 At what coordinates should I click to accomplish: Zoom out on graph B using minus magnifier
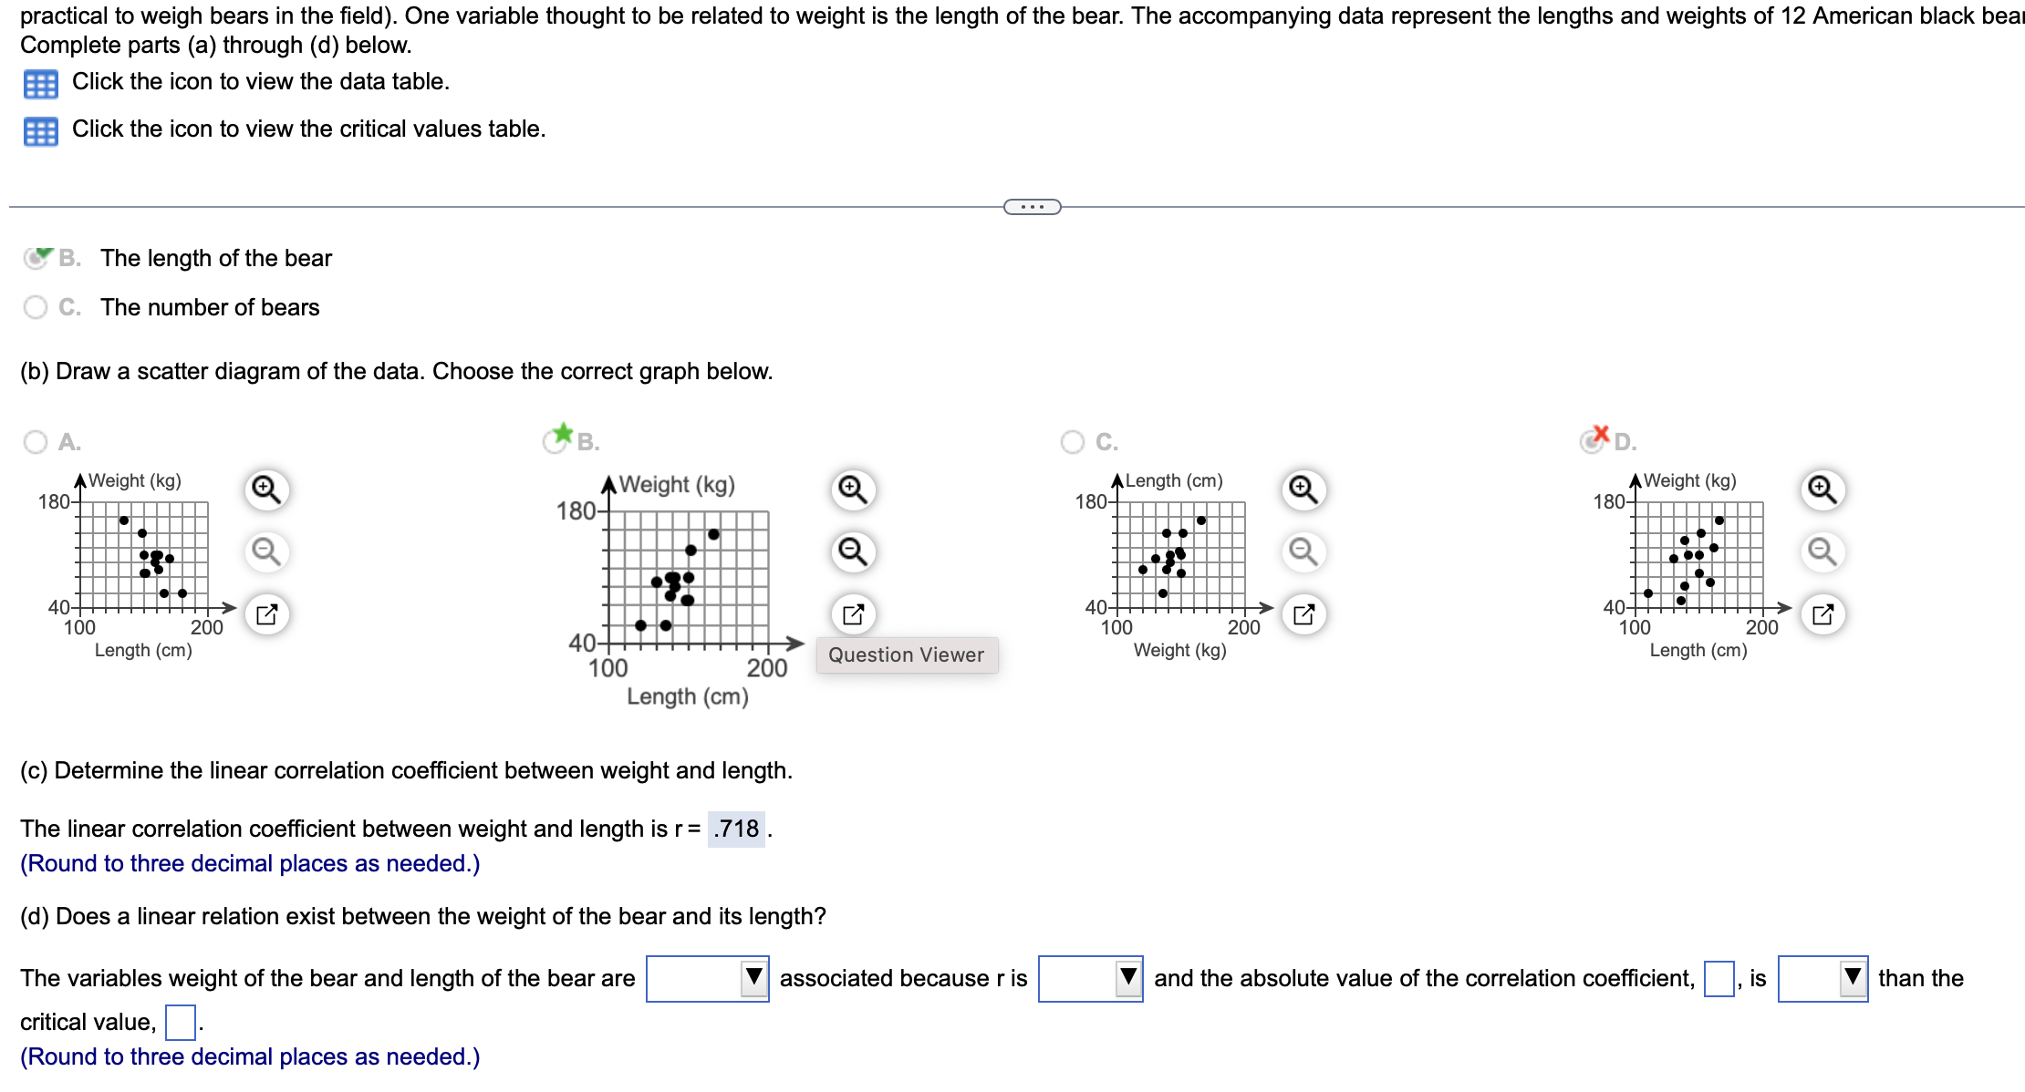click(853, 552)
